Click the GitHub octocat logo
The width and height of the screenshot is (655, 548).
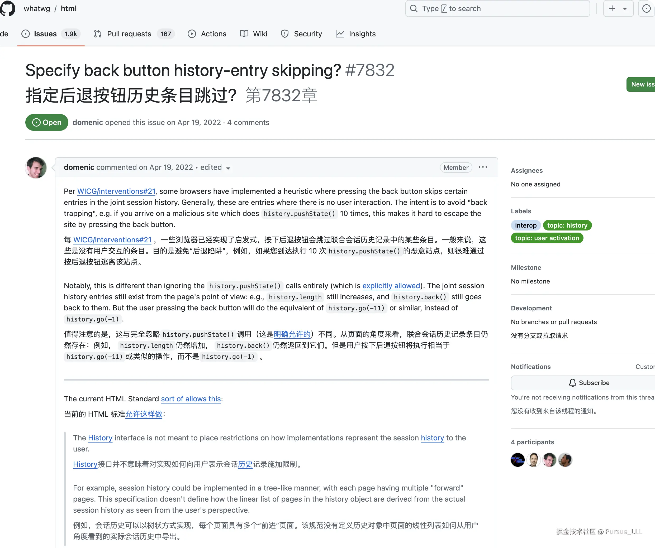[x=7, y=8]
